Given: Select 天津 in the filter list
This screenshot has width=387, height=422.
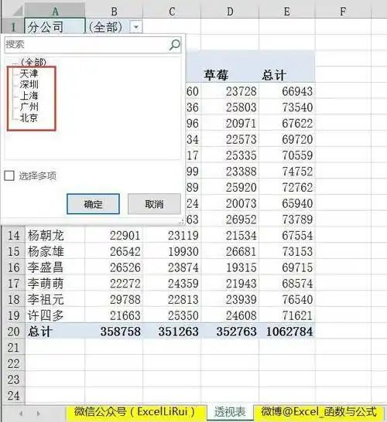Looking at the screenshot, I should click(x=29, y=73).
